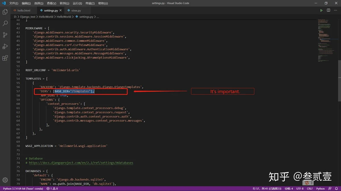This screenshot has width=341, height=191.
Task: Open the 帮助(H) menu
Action: [x=103, y=3]
